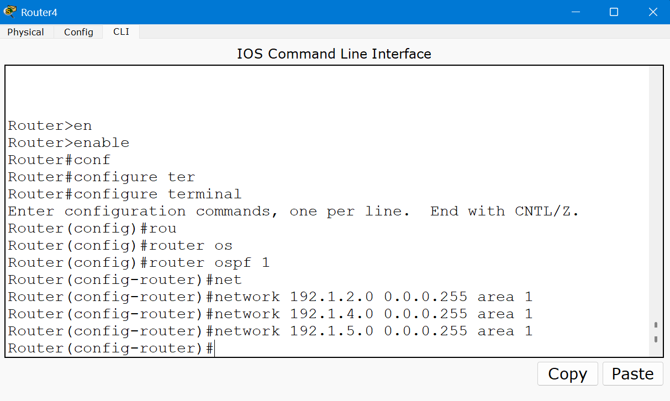Click the 'Enter configuration commands' message line
The height and width of the screenshot is (401, 670).
point(293,212)
